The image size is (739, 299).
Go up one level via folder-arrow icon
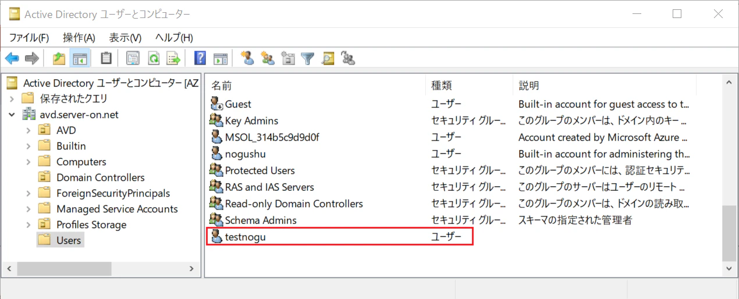[59, 58]
